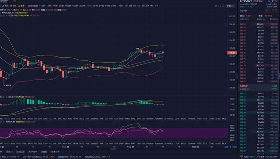Switch chart to 12小时 interval
This screenshot has height=159, width=280.
point(120,6)
